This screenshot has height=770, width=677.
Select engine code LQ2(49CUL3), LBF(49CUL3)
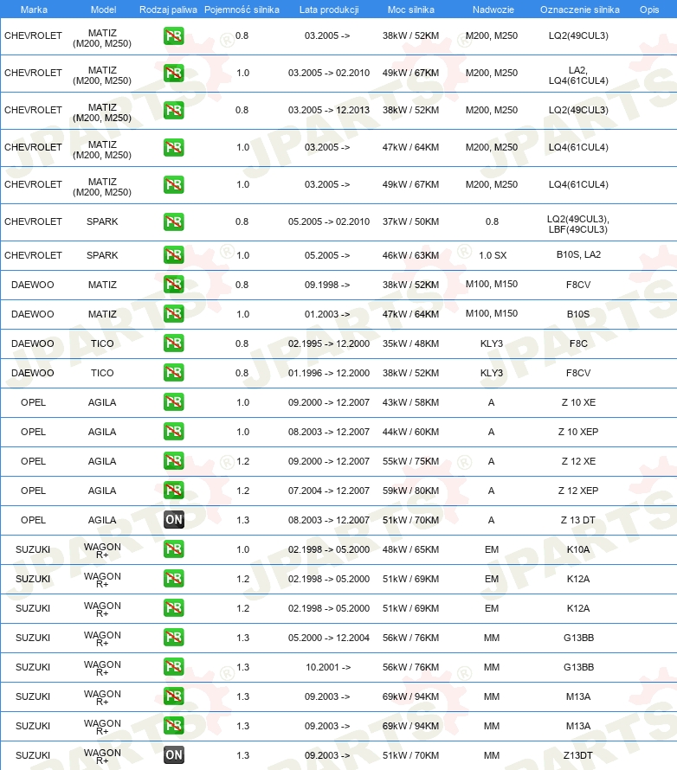click(x=578, y=224)
